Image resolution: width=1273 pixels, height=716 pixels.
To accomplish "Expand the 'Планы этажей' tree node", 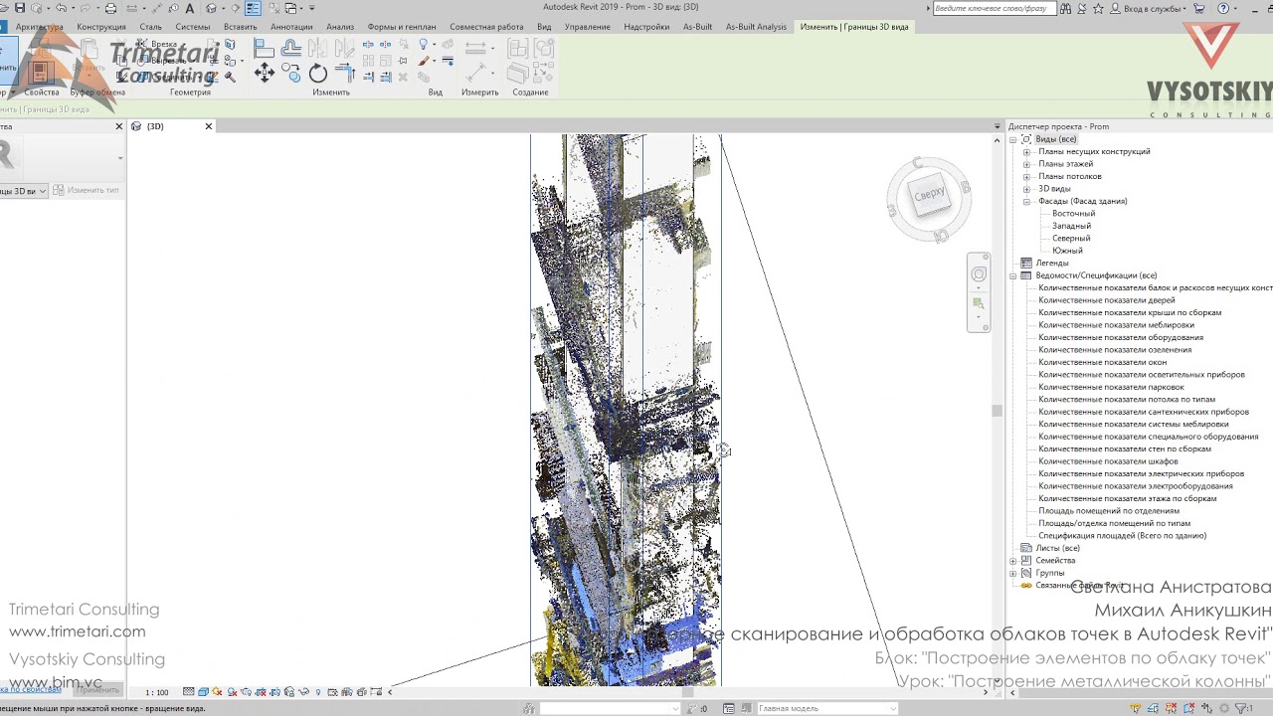I will click(1026, 164).
